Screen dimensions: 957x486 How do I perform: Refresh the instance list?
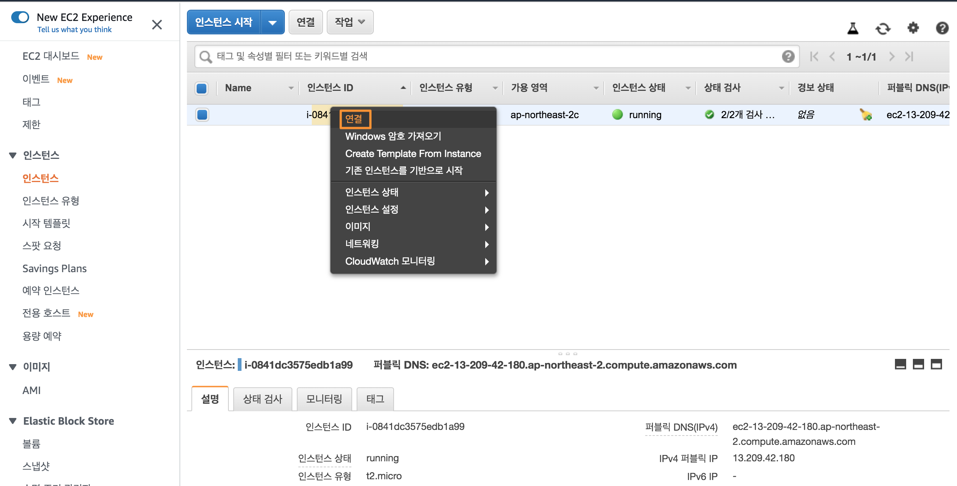pyautogui.click(x=883, y=28)
